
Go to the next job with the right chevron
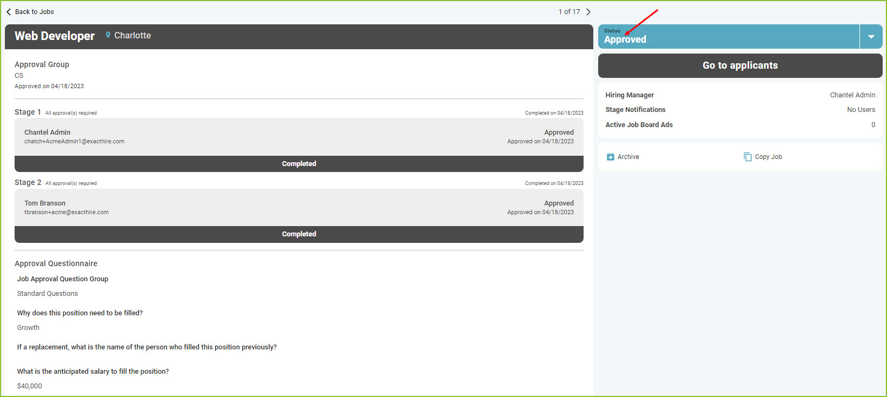[x=588, y=12]
